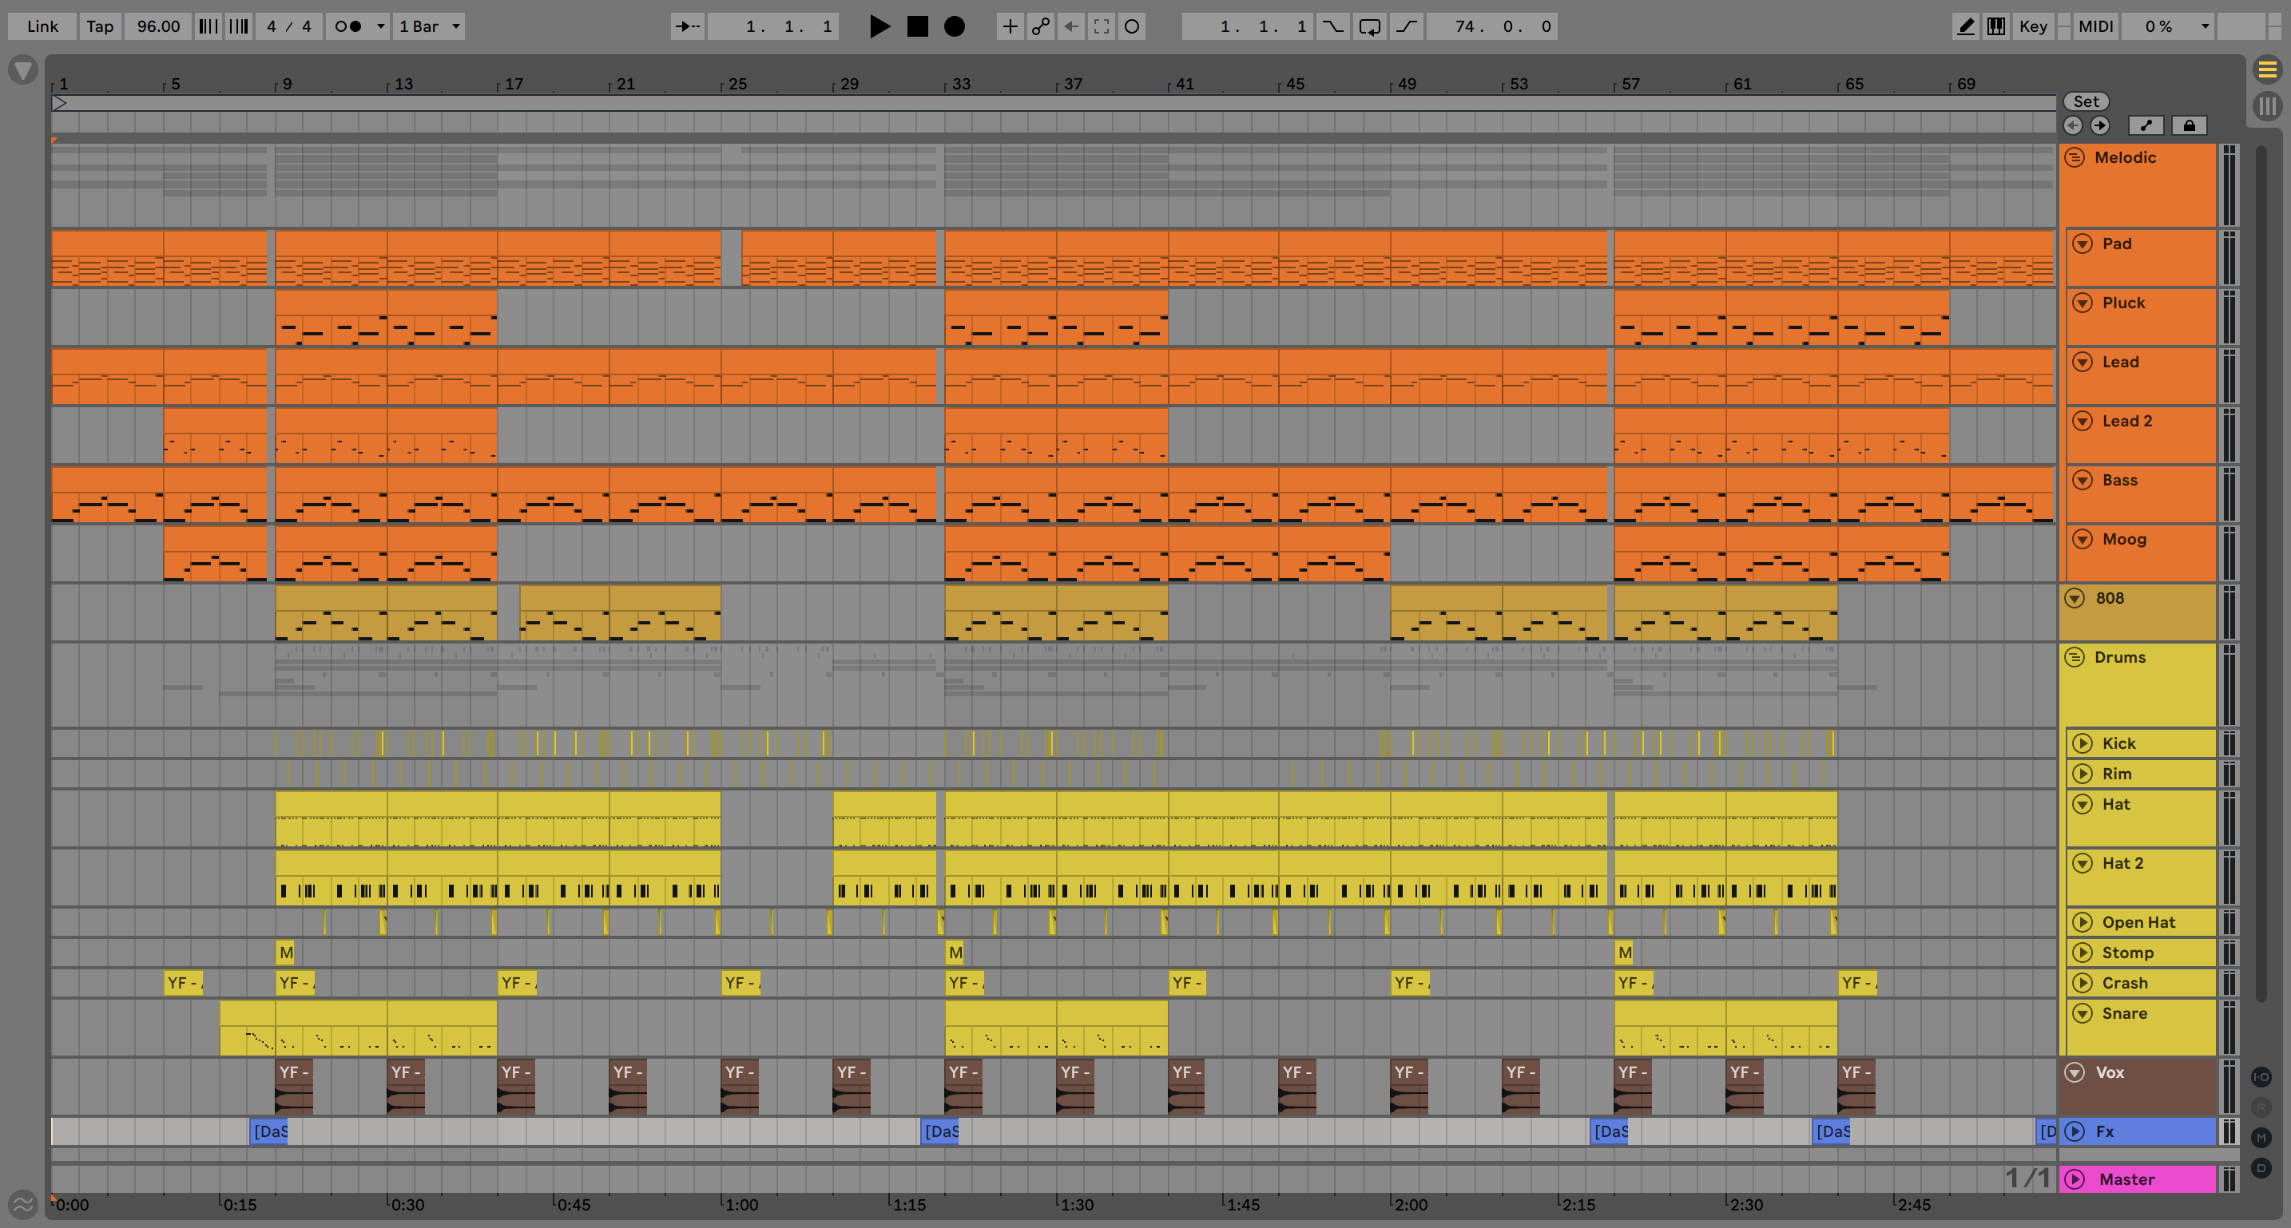Click the Tap tempo button
The width and height of the screenshot is (2291, 1228).
(x=100, y=26)
